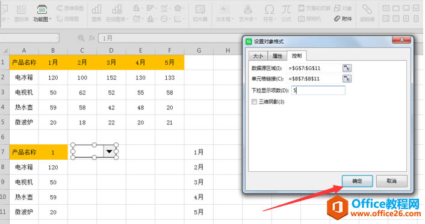Click the select-all corner of the sheet

click(x=5, y=50)
